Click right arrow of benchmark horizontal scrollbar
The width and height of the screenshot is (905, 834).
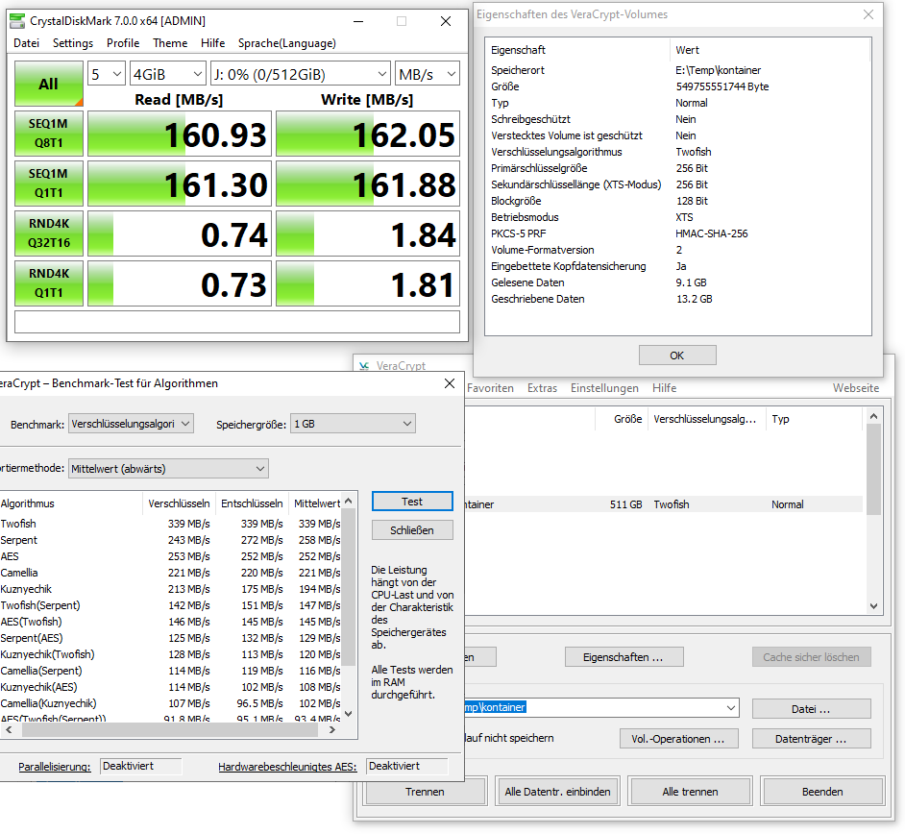pyautogui.click(x=331, y=730)
